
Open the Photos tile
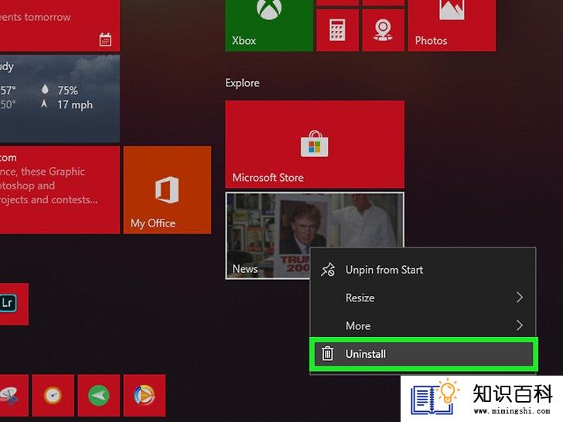pos(452,26)
